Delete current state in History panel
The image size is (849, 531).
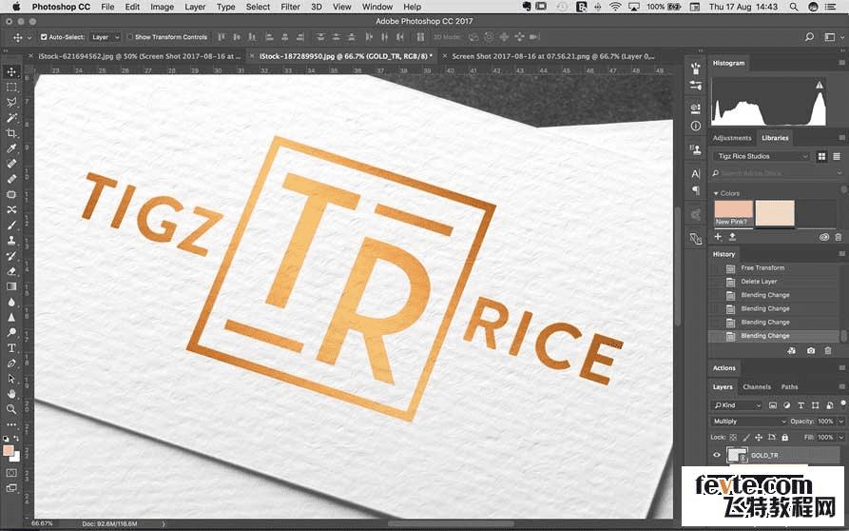pos(828,351)
